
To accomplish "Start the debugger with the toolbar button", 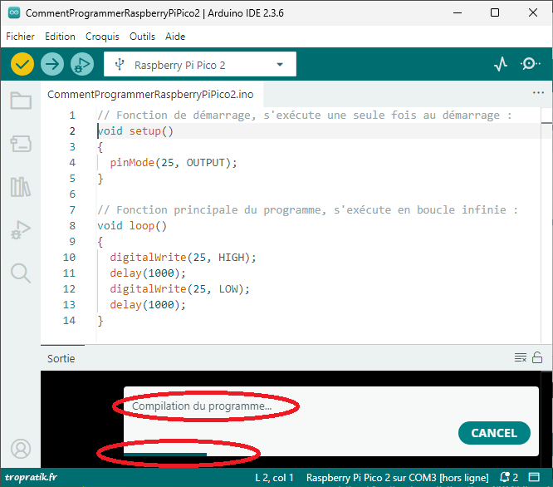I will pos(82,64).
